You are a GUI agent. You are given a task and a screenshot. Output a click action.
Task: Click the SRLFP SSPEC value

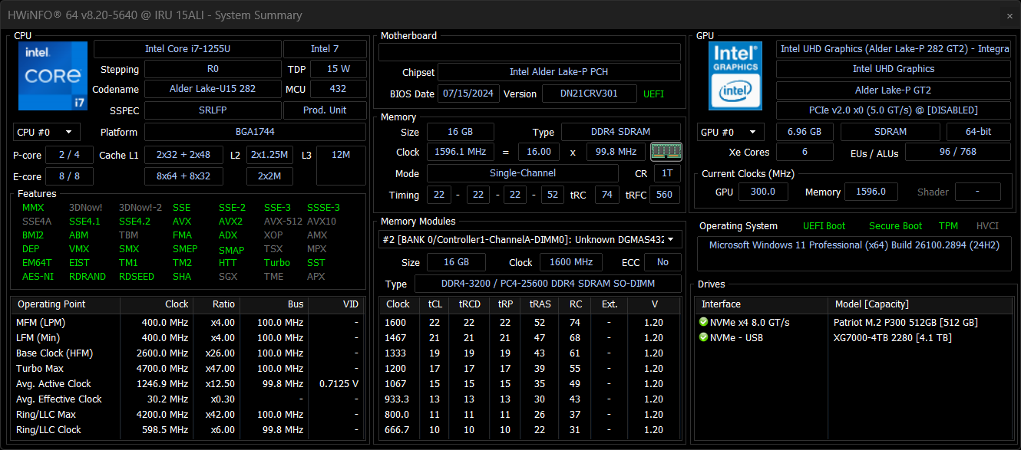(213, 110)
